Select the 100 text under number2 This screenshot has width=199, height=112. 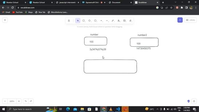click(138, 44)
